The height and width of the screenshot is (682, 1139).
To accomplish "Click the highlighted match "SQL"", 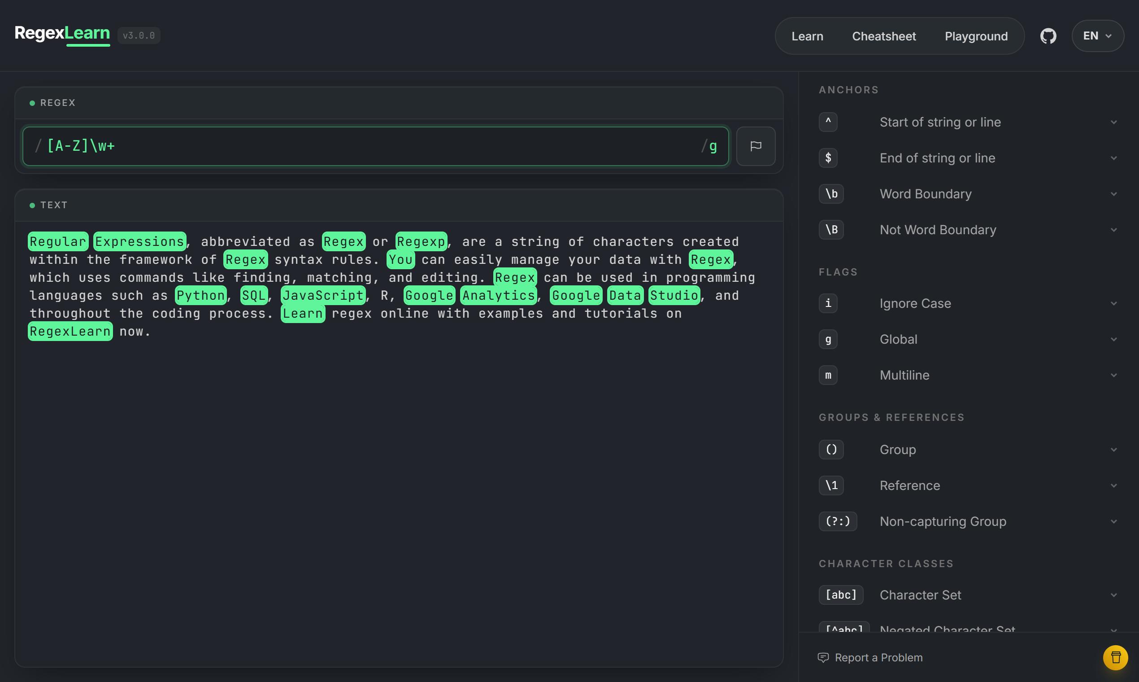I will (254, 295).
